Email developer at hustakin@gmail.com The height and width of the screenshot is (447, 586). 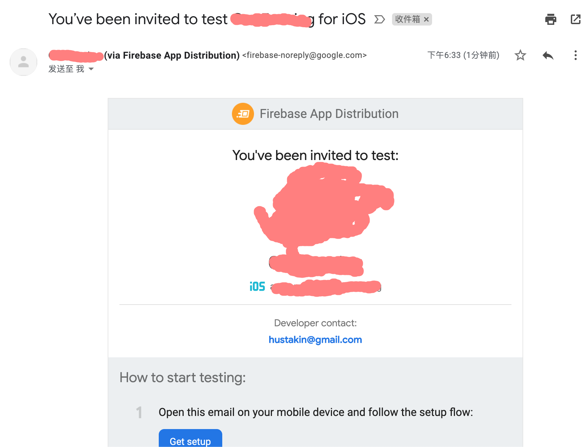point(315,340)
